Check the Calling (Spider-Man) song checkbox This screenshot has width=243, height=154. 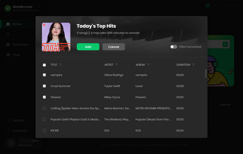[x=44, y=108]
